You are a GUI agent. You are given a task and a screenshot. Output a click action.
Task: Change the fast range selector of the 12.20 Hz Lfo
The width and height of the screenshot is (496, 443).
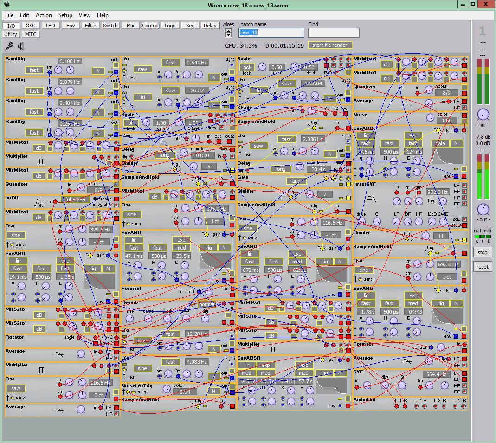click(x=170, y=334)
